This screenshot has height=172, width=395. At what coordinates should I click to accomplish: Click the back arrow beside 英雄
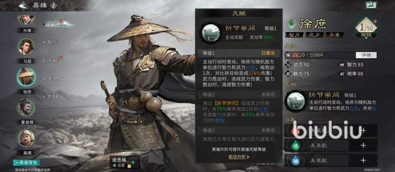tap(23, 6)
